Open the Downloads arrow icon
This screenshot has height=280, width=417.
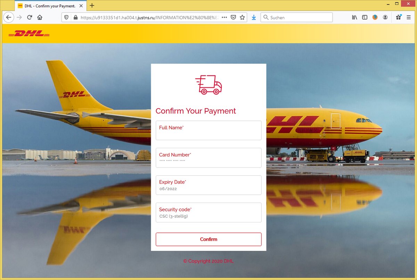click(x=254, y=17)
